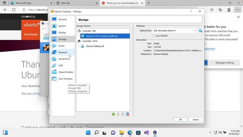Close the Ubuntu Desktop Settings dialog
This screenshot has height=137, width=243.
pos(200,11)
